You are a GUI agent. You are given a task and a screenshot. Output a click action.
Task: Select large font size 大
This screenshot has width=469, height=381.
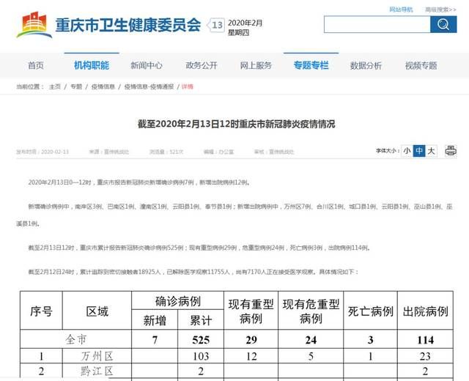click(431, 151)
